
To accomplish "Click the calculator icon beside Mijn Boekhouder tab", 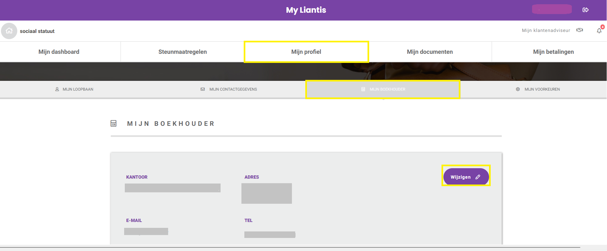I will [363, 89].
